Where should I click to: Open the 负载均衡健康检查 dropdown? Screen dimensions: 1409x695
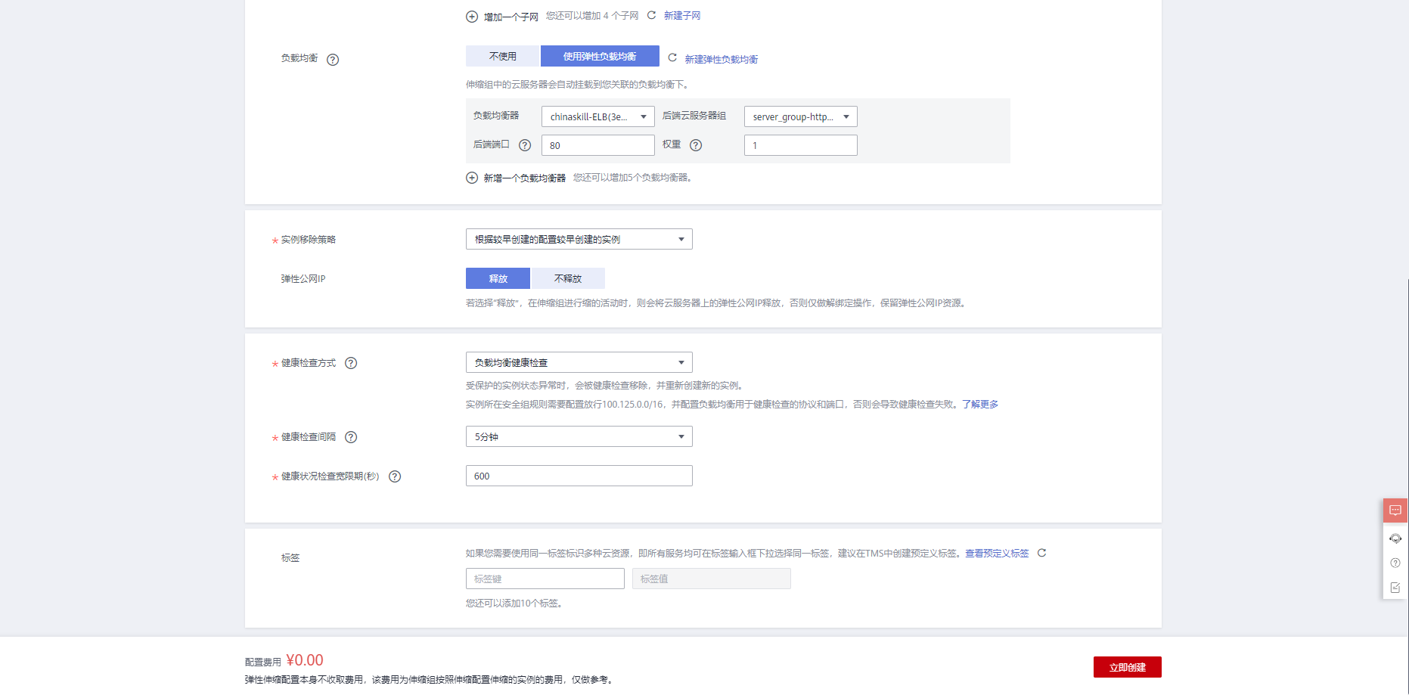pos(579,362)
